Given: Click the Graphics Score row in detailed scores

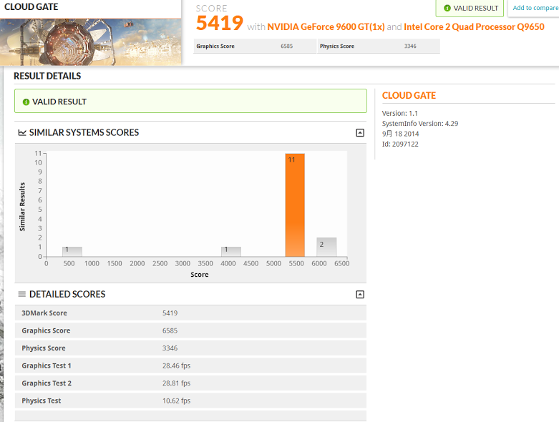Looking at the screenshot, I should tap(190, 330).
